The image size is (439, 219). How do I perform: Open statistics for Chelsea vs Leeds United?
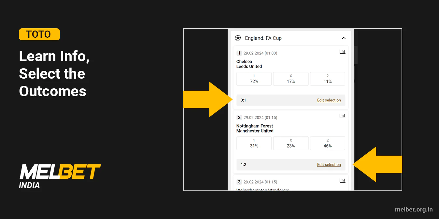pos(342,51)
